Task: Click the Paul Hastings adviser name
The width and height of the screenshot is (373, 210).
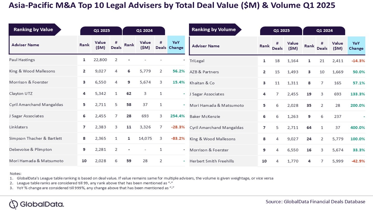Action: point(22,60)
